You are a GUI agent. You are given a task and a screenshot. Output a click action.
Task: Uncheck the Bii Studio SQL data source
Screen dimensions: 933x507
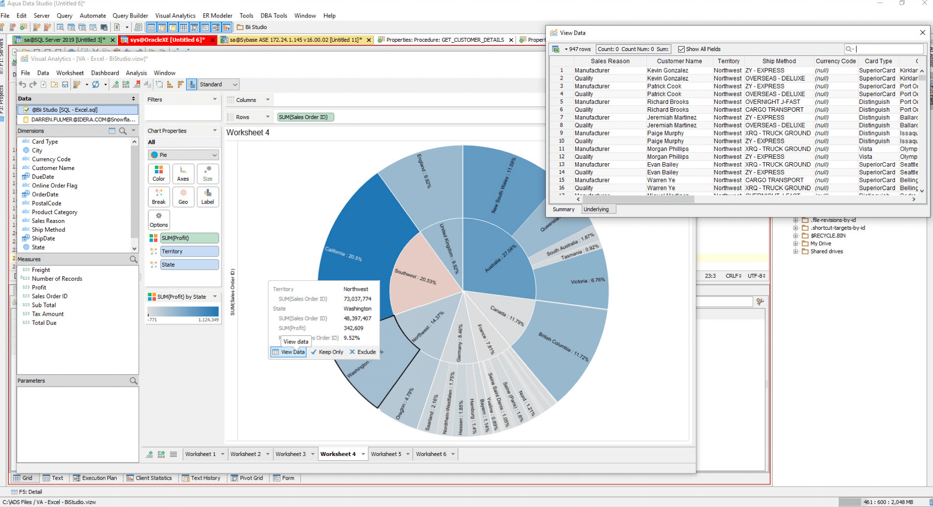[27, 109]
